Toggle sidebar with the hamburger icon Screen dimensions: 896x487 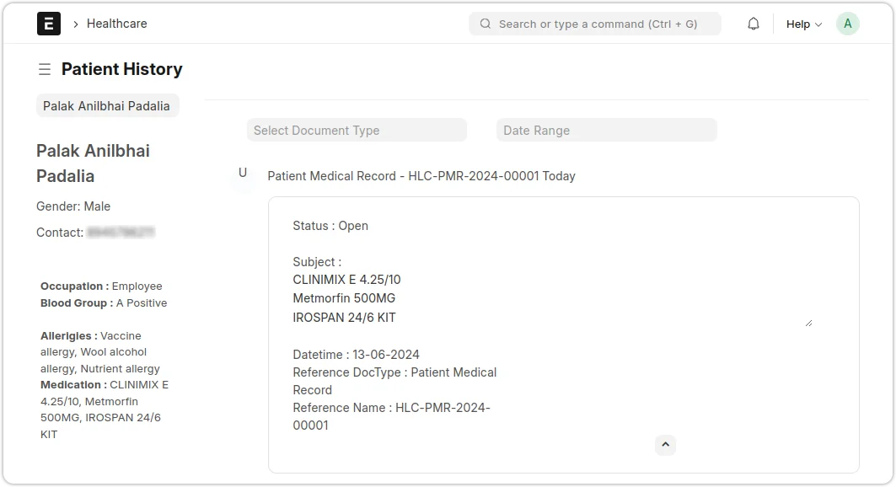(45, 69)
